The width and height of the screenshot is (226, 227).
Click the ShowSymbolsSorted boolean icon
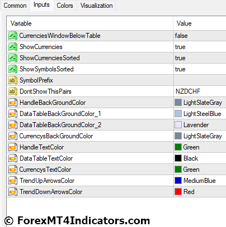(x=13, y=69)
